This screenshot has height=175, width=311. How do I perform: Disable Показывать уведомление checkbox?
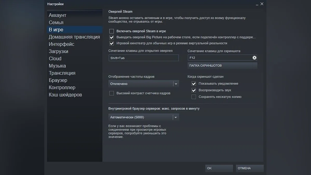(194, 84)
